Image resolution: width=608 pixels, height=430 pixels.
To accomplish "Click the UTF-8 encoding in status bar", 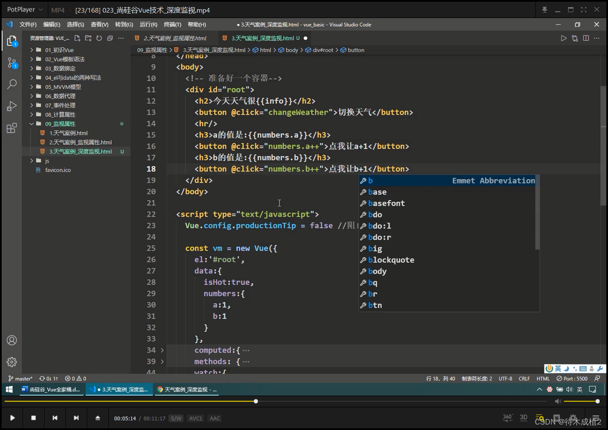I will 506,378.
